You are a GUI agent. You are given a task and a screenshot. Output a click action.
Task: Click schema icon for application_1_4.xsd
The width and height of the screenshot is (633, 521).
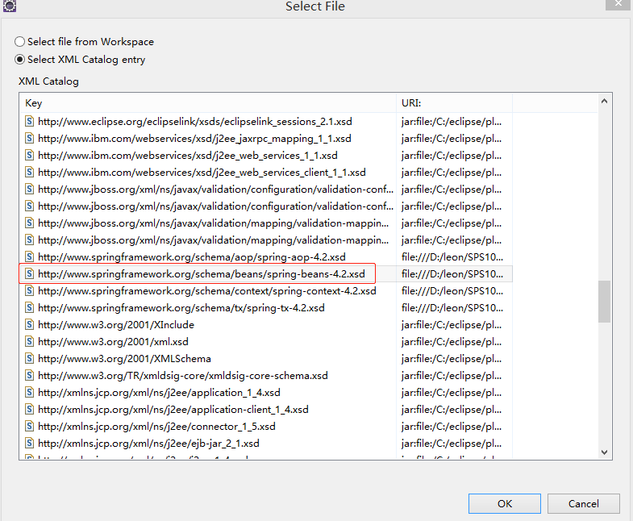29,393
